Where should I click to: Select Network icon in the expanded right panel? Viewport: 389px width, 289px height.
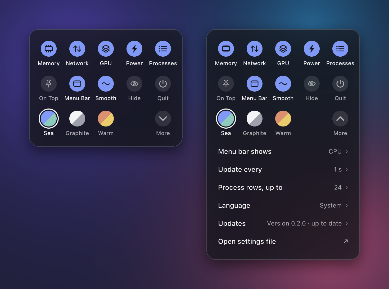(255, 49)
